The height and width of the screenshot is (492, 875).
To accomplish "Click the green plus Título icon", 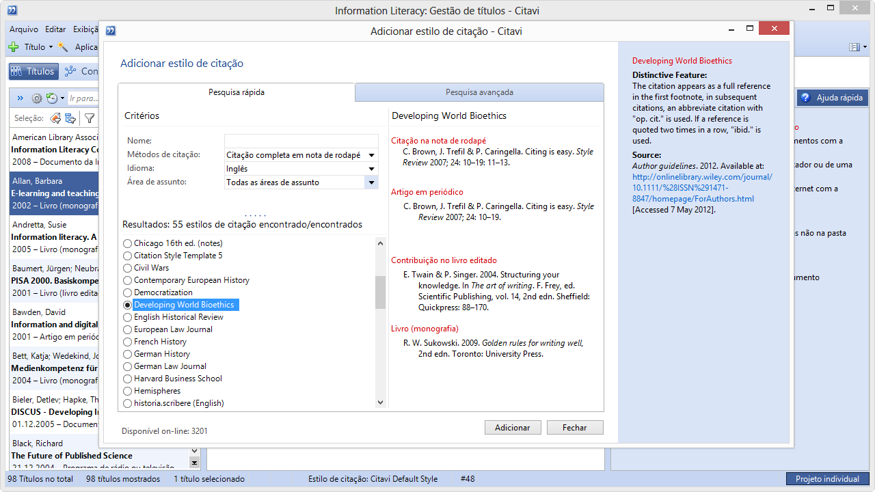I will (x=13, y=47).
